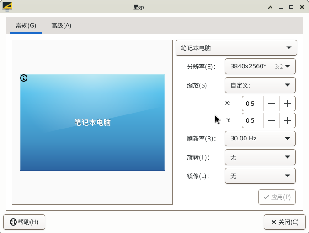Switch to the 高级(A) tab
309x233 pixels.
coord(61,26)
